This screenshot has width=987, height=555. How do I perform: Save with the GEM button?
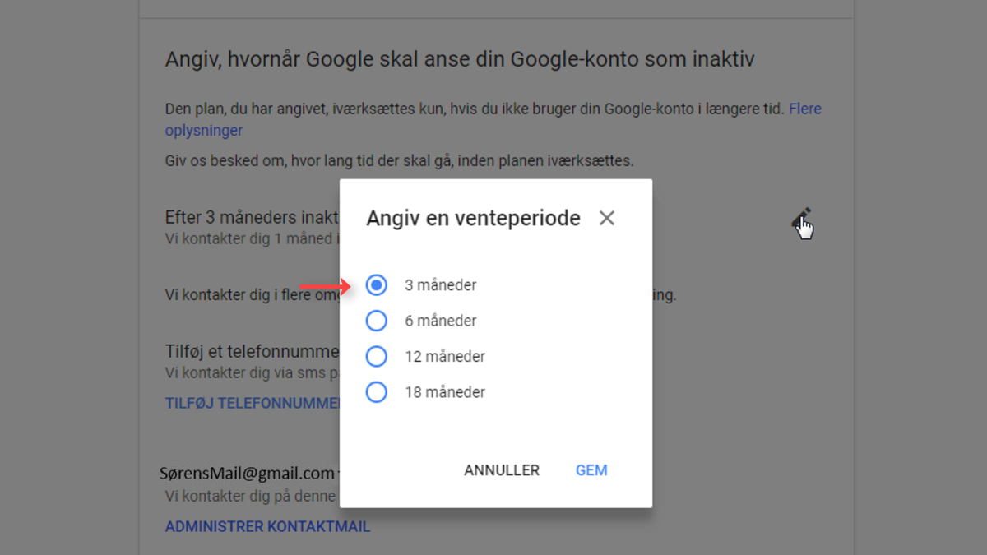pyautogui.click(x=591, y=470)
